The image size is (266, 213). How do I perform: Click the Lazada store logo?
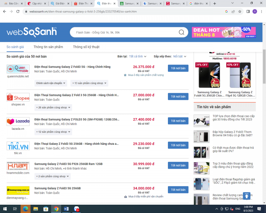pos(18,121)
